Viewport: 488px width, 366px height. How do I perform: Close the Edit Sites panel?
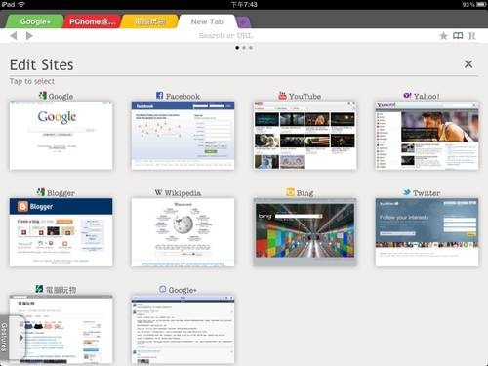(468, 64)
